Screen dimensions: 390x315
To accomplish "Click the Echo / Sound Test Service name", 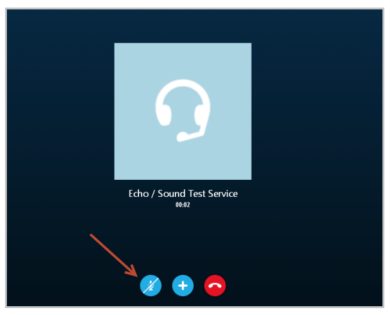I will (x=183, y=194).
